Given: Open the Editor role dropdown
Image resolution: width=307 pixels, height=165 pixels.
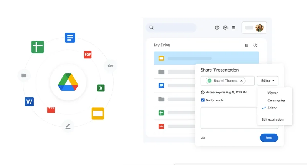Looking at the screenshot, I should [x=267, y=81].
